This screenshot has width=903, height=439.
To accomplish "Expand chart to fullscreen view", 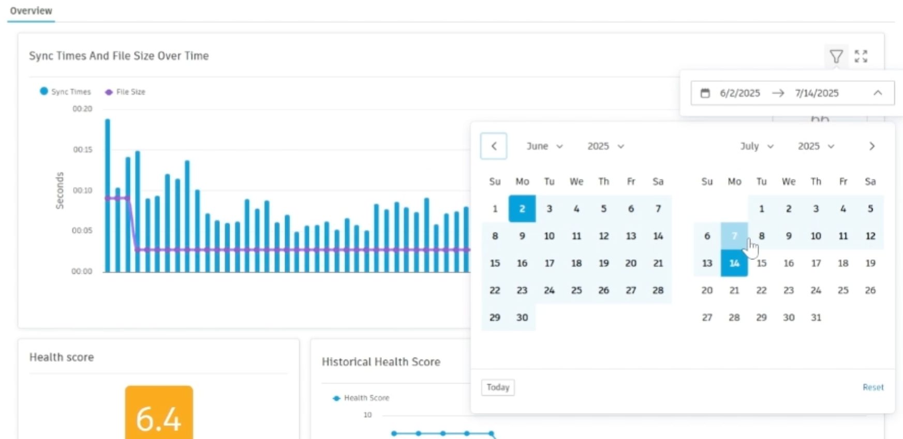I will pyautogui.click(x=861, y=56).
